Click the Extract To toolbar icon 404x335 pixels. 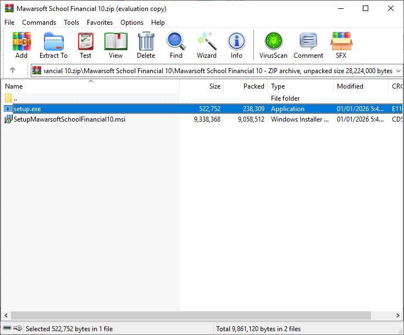pyautogui.click(x=53, y=45)
